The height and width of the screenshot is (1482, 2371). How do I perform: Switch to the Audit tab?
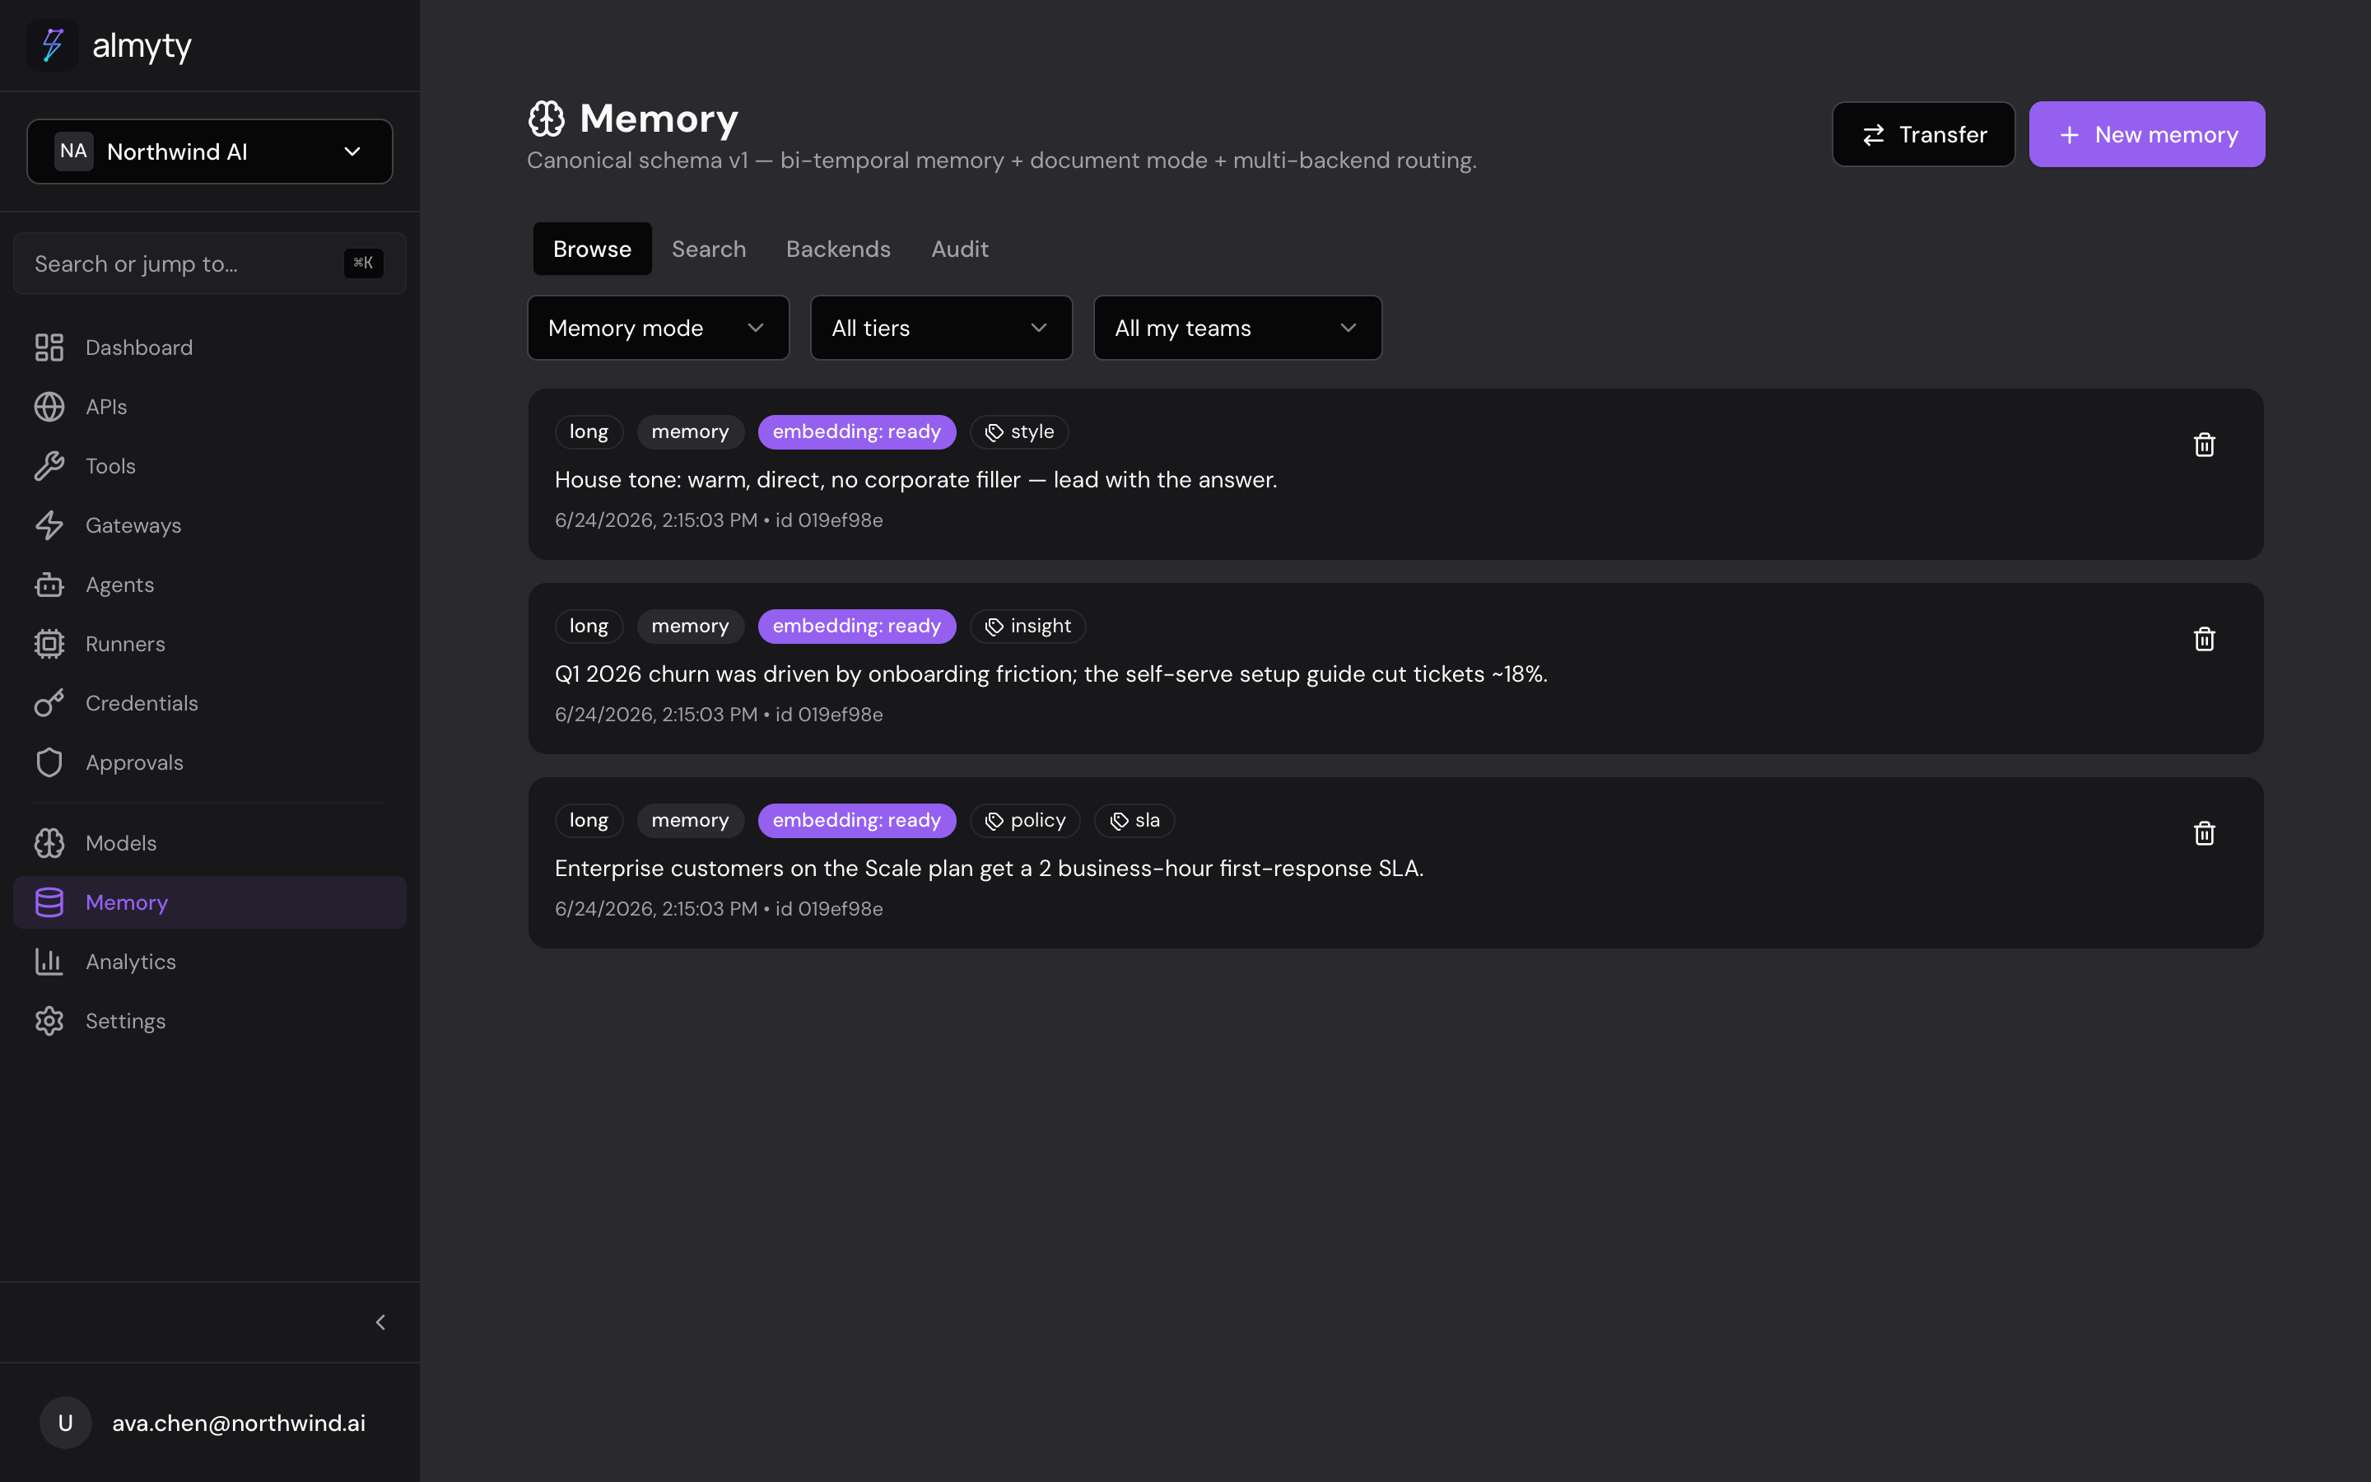[959, 249]
